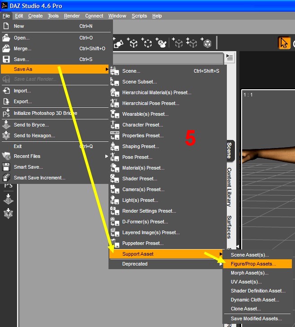Switch to the Content Library side tab

tap(230, 187)
